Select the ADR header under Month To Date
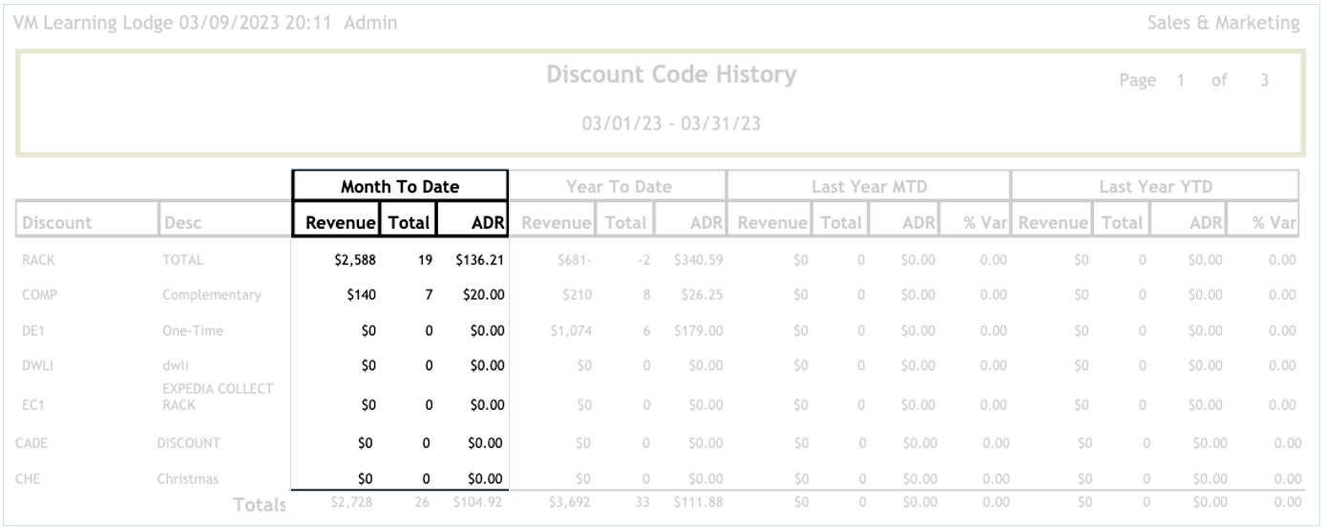The width and height of the screenshot is (1325, 531). 473,223
